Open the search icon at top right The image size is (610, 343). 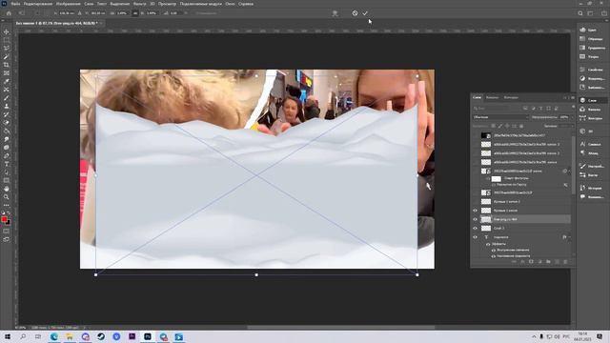[x=580, y=13]
